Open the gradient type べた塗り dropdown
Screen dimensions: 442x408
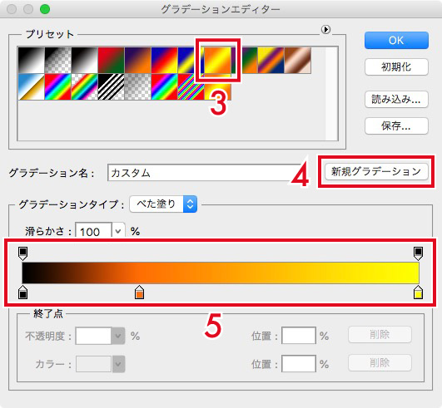tap(163, 204)
